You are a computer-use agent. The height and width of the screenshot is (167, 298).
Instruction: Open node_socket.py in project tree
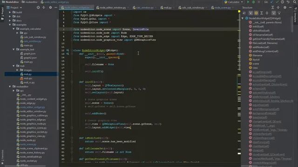click(28, 161)
